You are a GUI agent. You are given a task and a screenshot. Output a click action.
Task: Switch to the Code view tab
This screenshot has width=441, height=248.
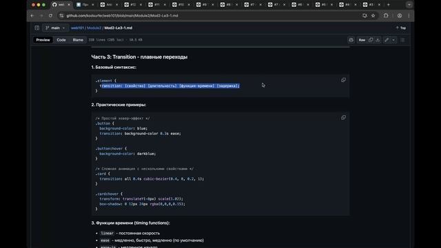61,40
